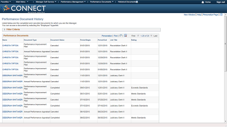Image resolution: width=227 pixels, height=127 pixels.
Task: Click 'Meets Standards' in 08/31/2015 row
Action: click(138, 94)
